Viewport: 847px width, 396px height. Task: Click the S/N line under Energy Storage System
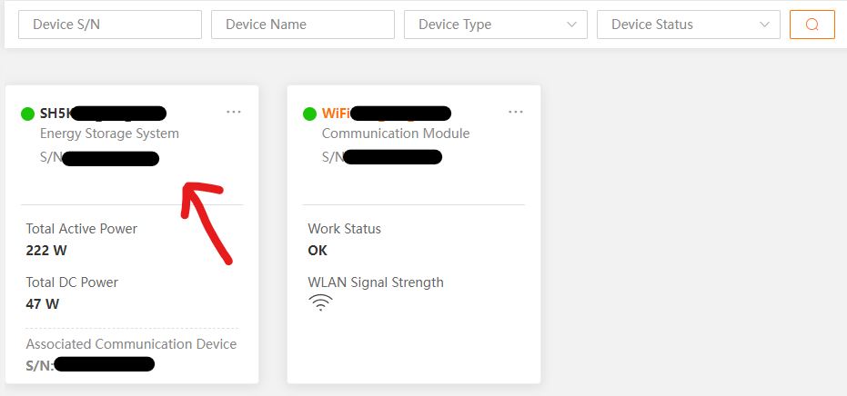tap(100, 158)
